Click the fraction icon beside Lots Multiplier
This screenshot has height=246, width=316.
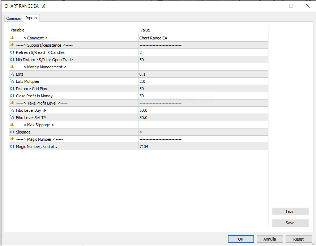(12, 81)
